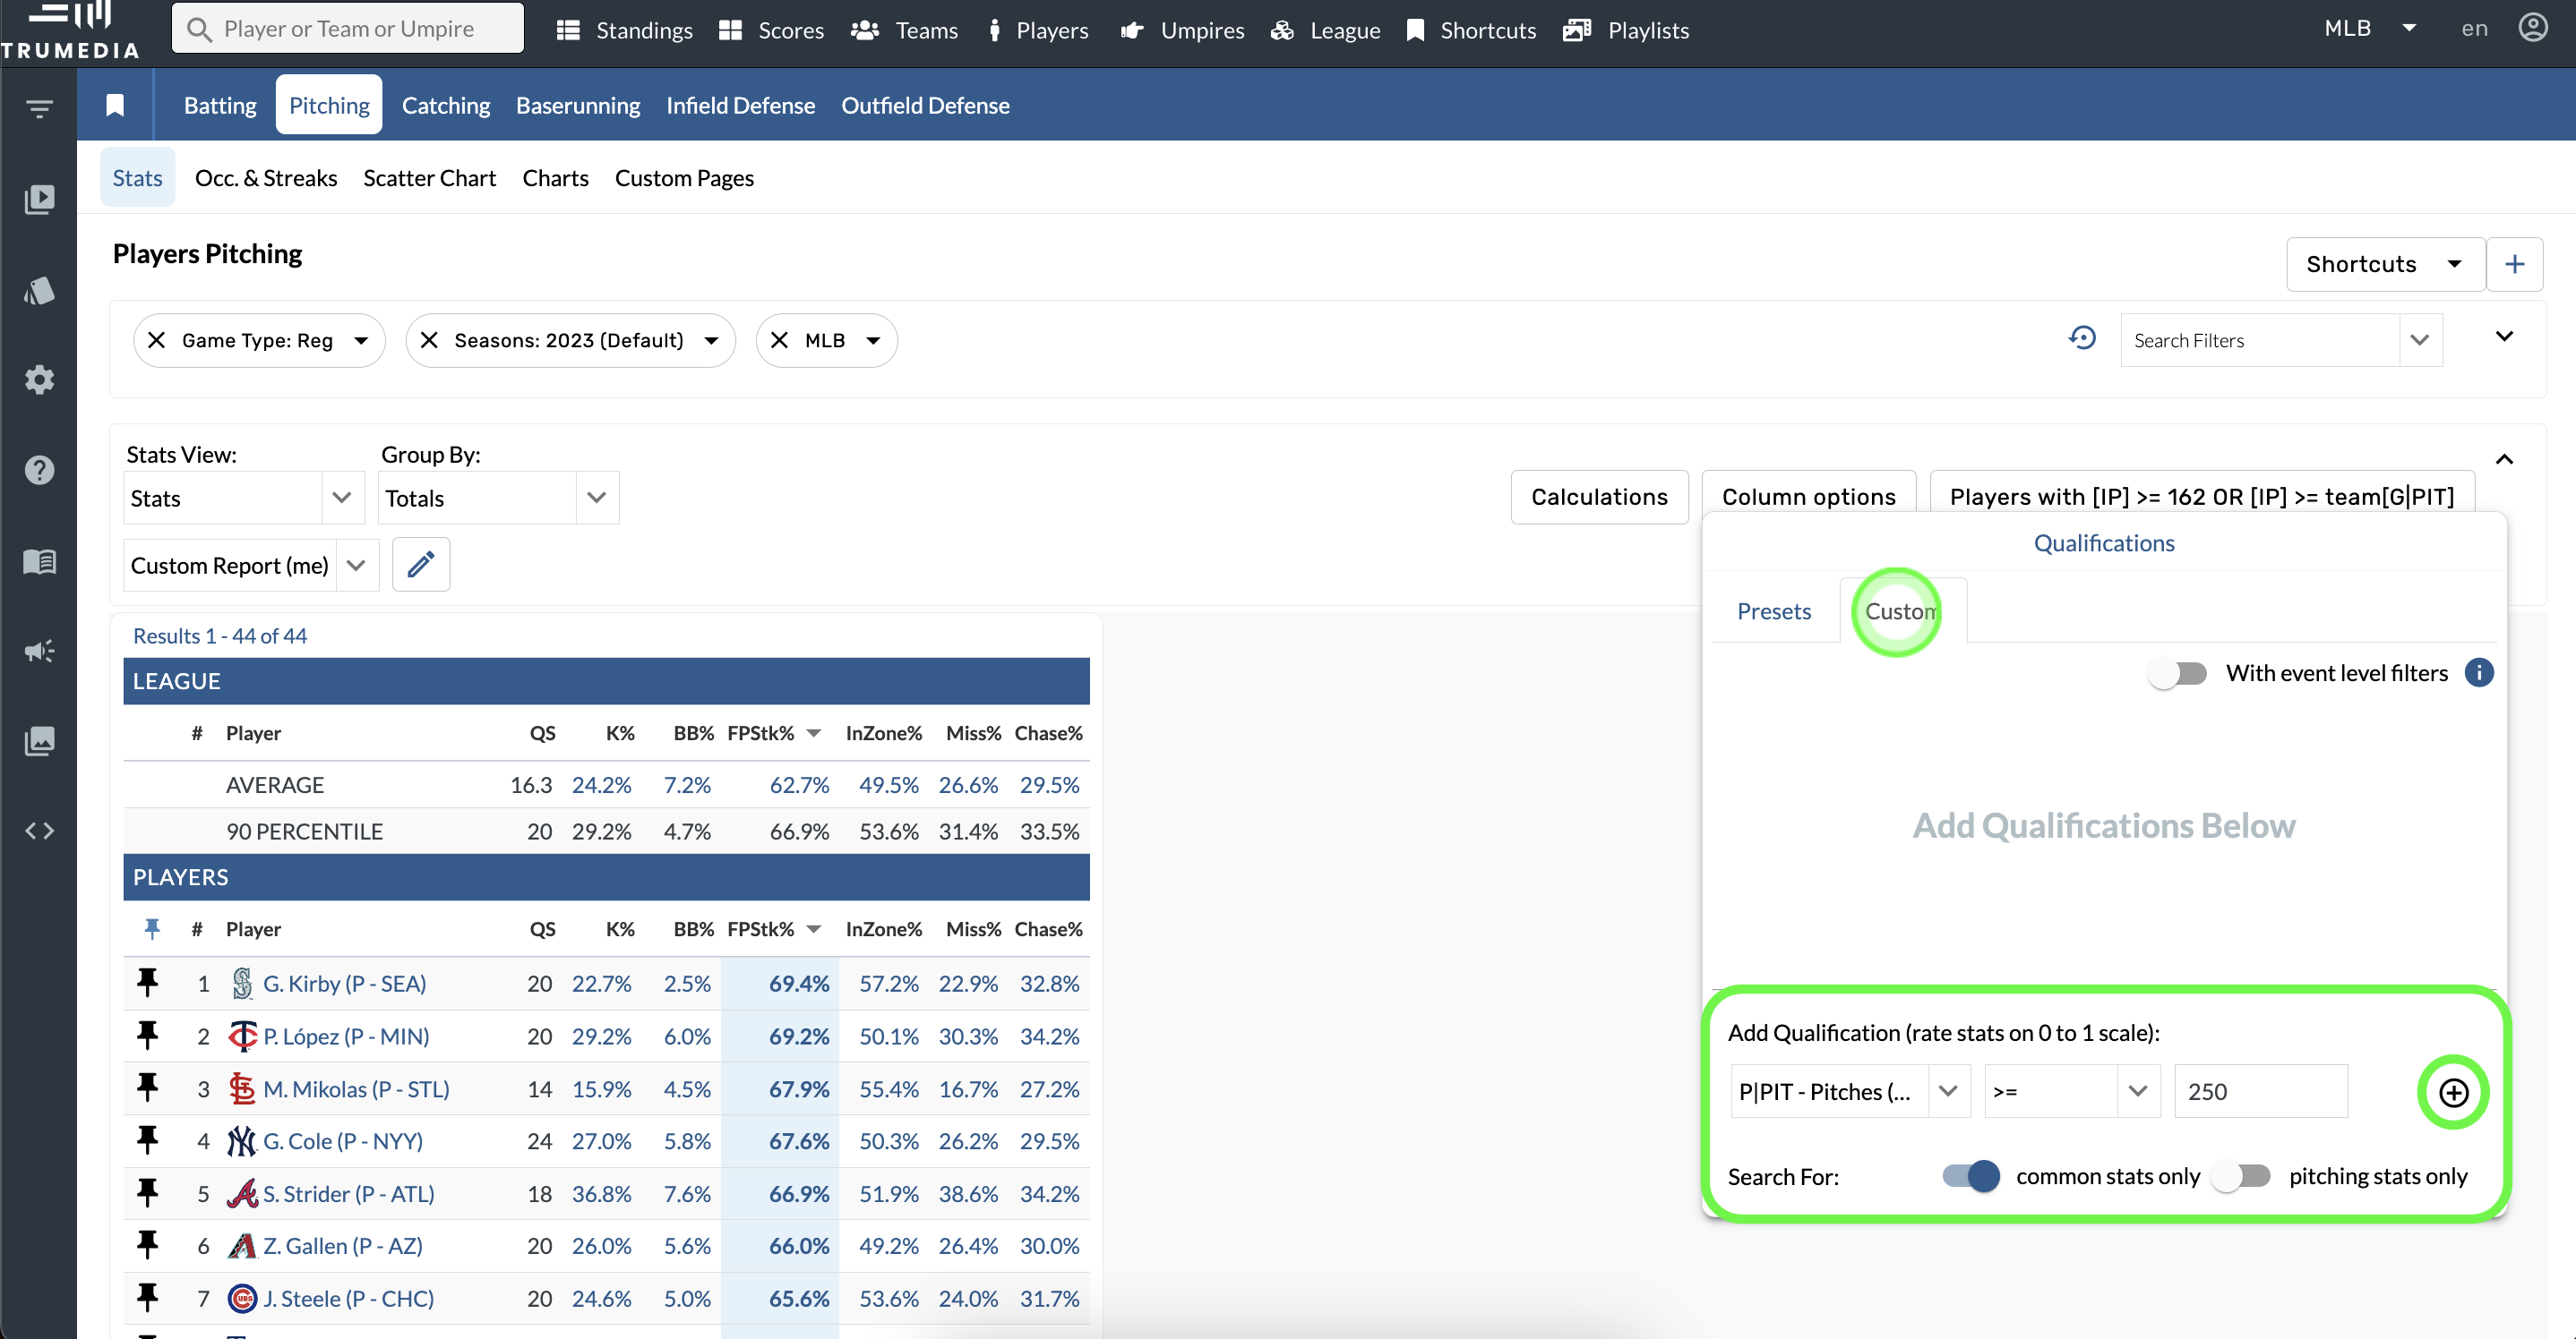Click the history/reset icon near Search Filters
Viewport: 2576px width, 1339px height.
(x=2082, y=337)
